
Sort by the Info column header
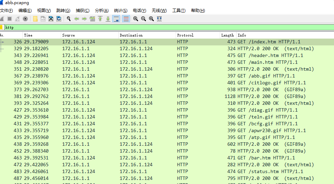click(285, 35)
